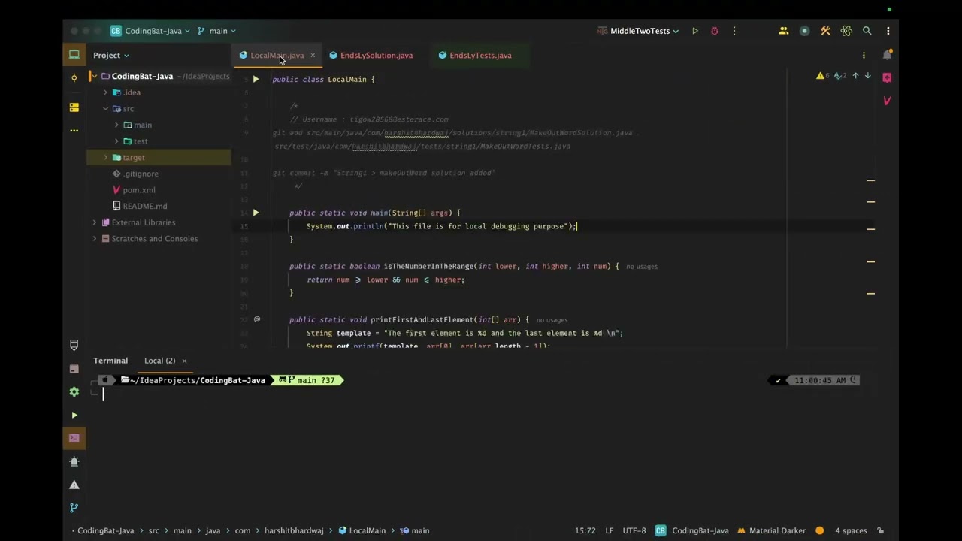
Task: Open the CodingBat-Java project dropdown
Action: click(150, 31)
